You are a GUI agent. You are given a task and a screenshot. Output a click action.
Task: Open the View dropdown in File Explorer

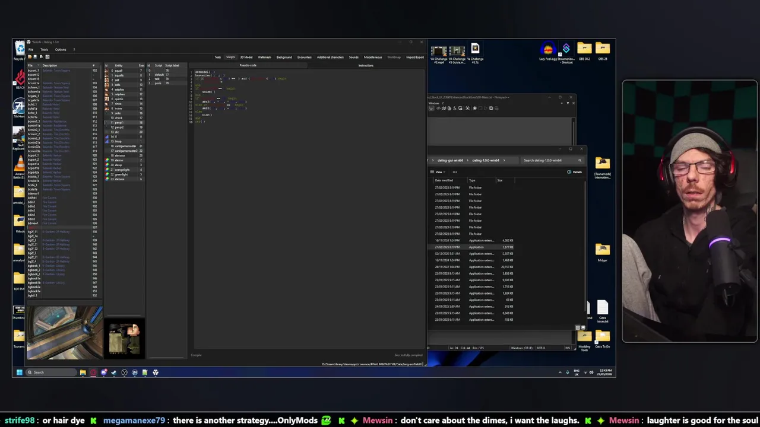439,172
